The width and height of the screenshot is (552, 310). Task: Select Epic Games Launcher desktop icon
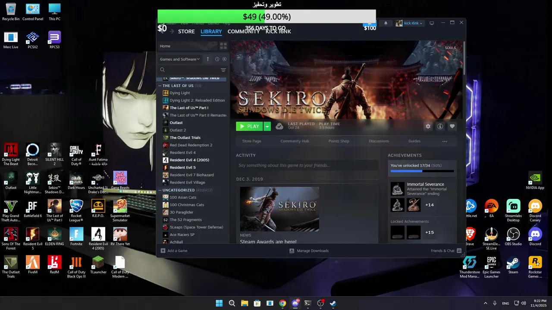click(x=491, y=267)
